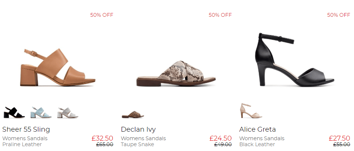The height and width of the screenshot is (151, 354).
Task: Click the £24.50 Declan Ivy price
Action: point(221,138)
